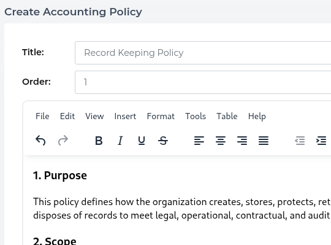
Task: Click the Undo arrow icon
Action: click(40, 141)
